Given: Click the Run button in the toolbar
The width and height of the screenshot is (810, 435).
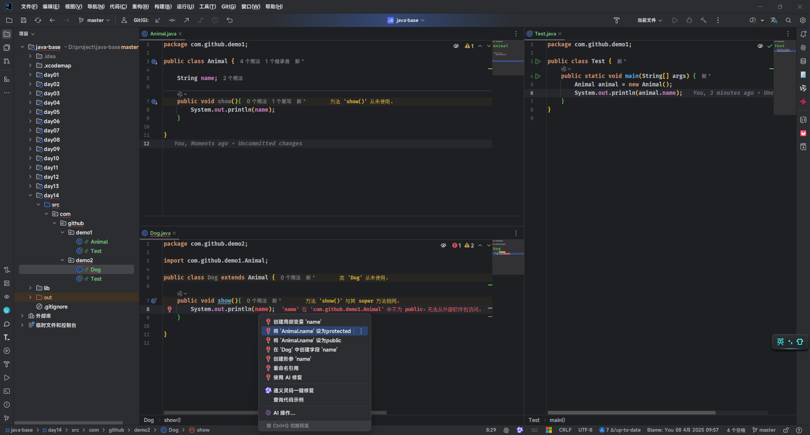Looking at the screenshot, I should click(x=675, y=20).
